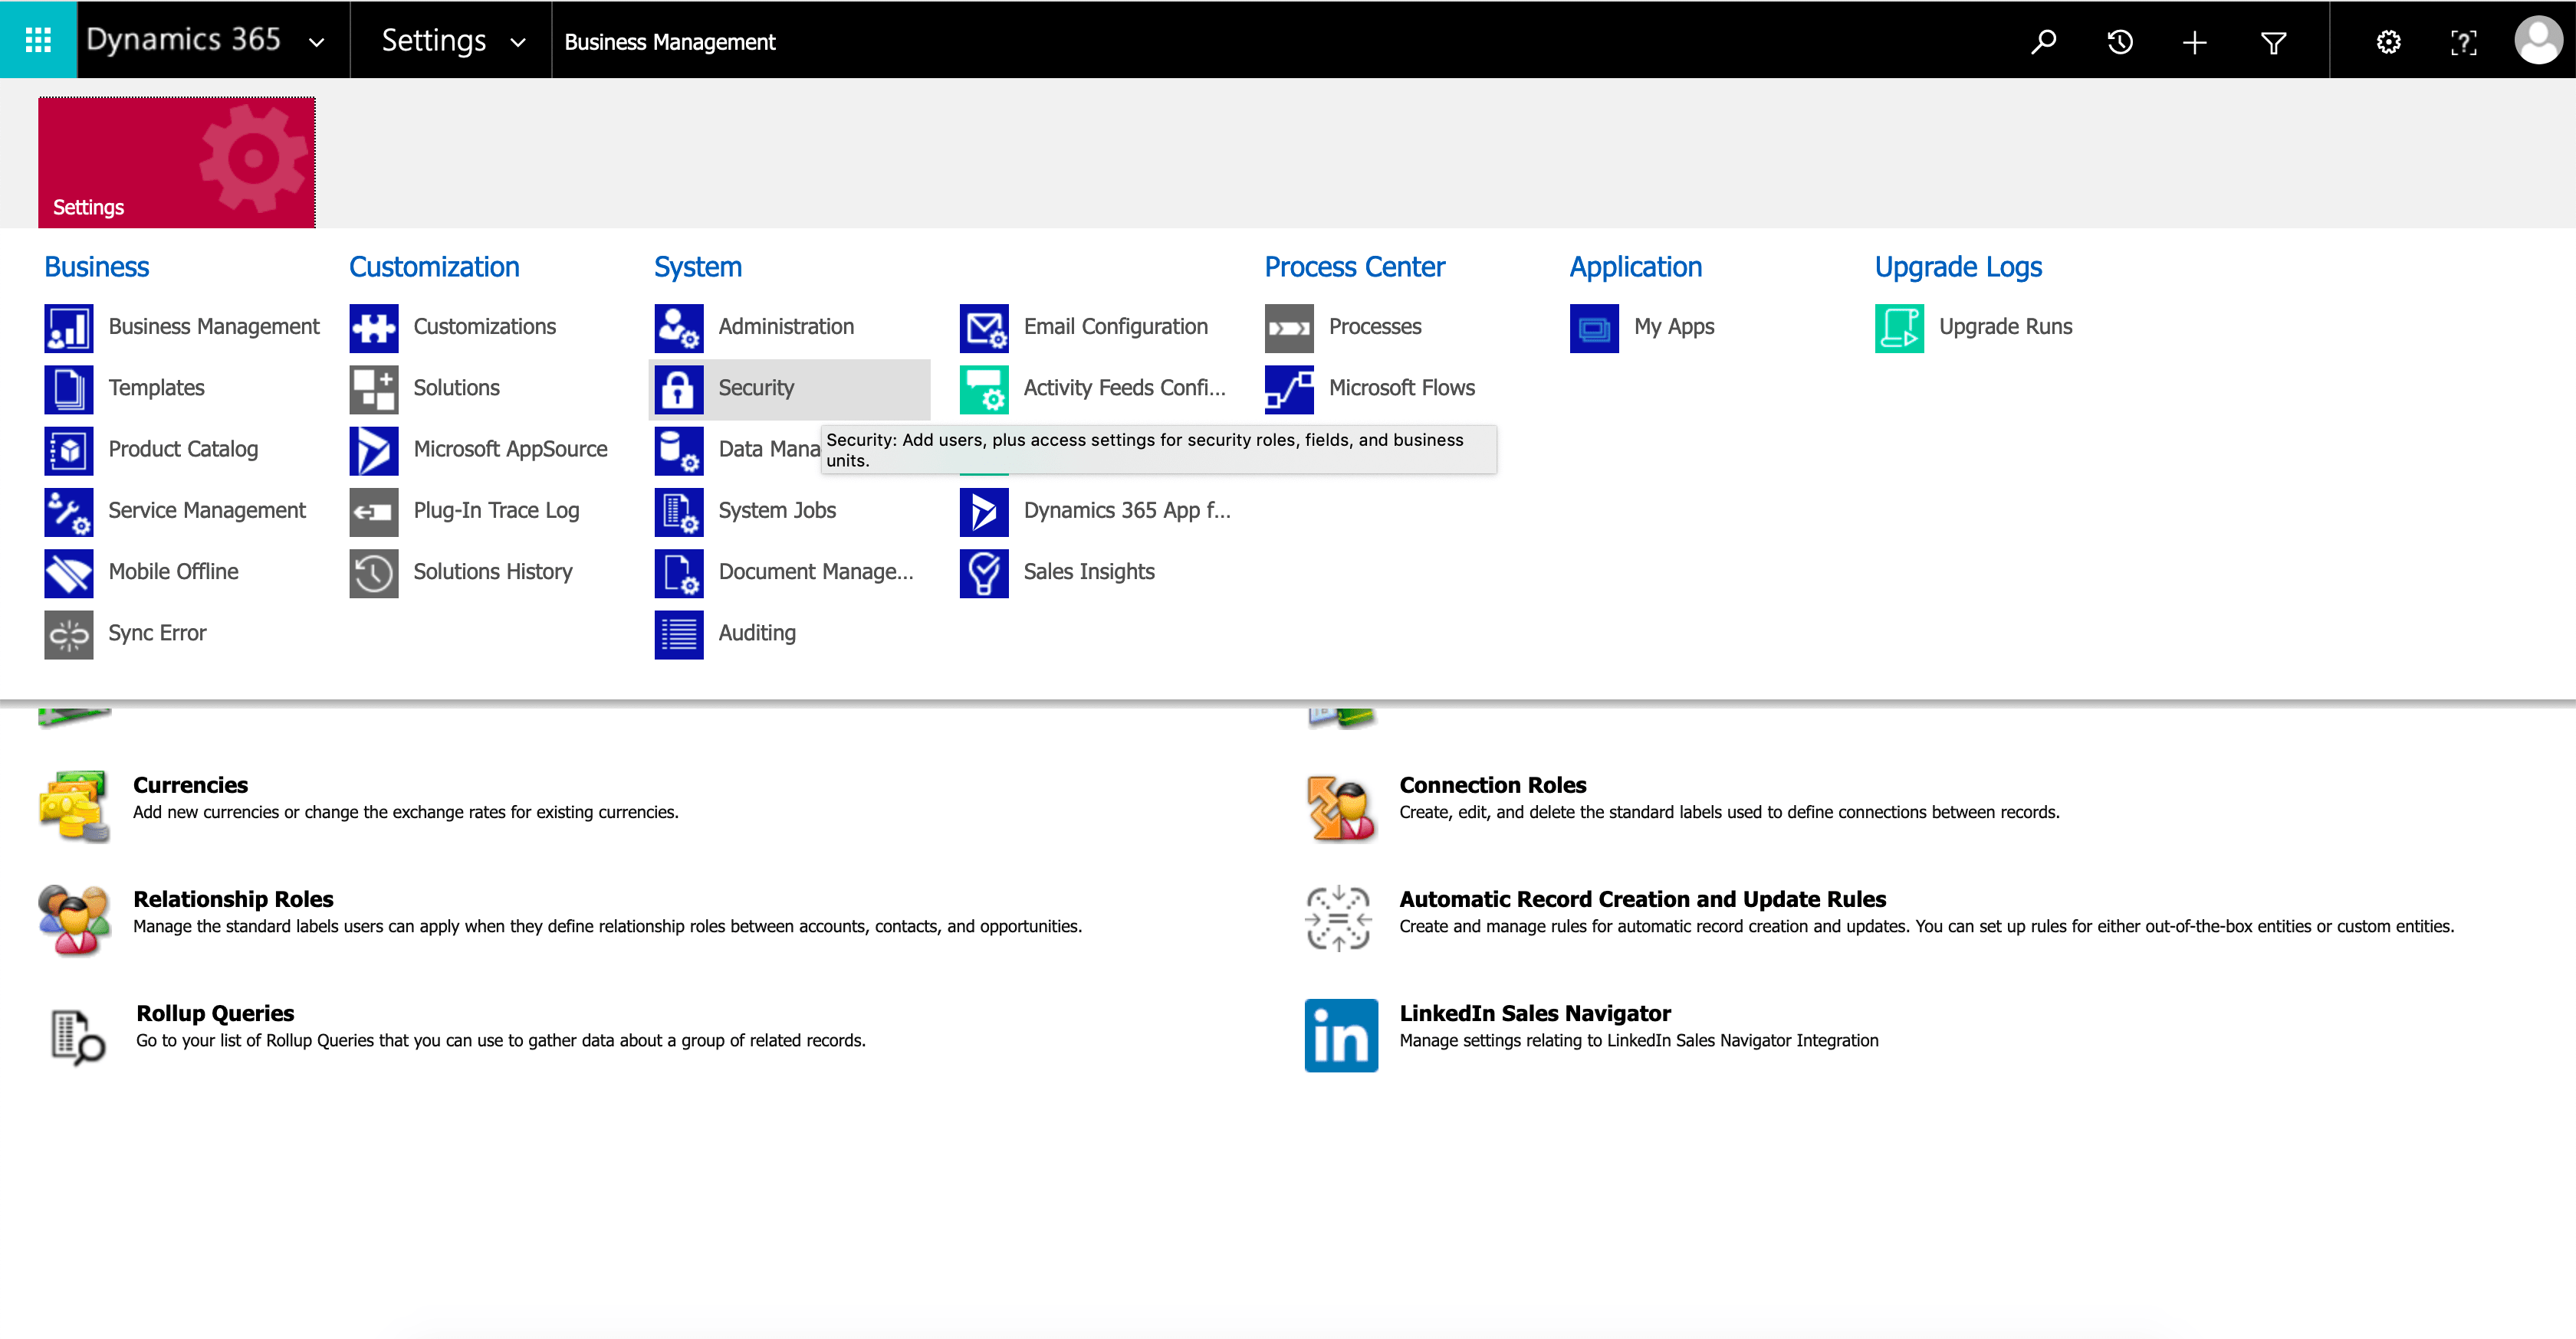Screen dimensions: 2576x1339
Task: Click the Business Management breadcrumb
Action: coord(669,42)
